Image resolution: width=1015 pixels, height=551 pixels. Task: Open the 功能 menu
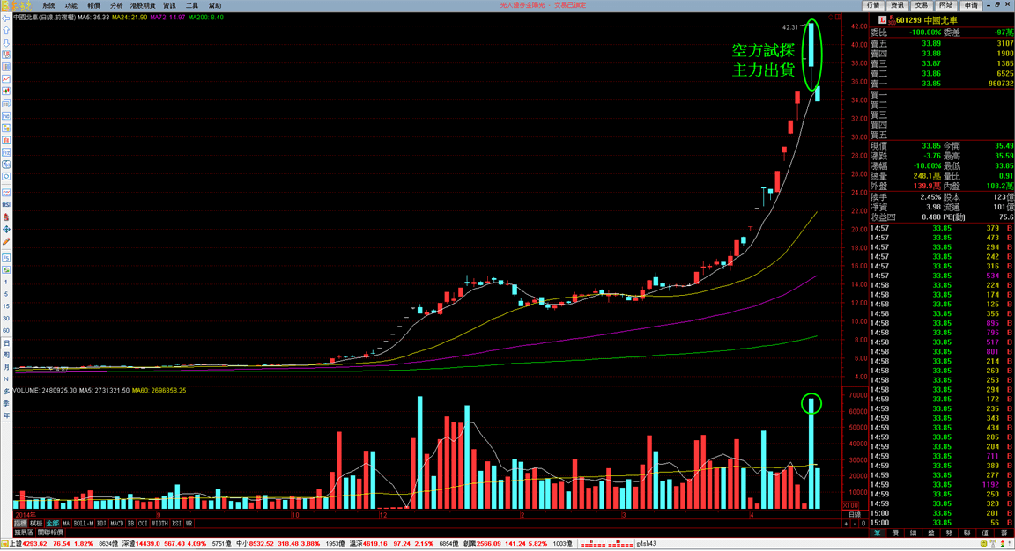click(x=70, y=5)
